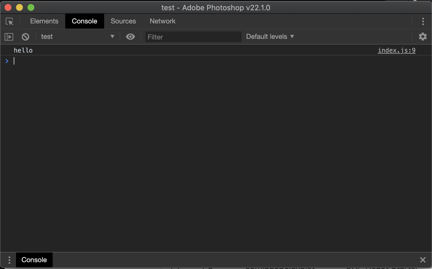Image resolution: width=432 pixels, height=269 pixels.
Task: Open the main DevTools customization menu icon
Action: [423, 21]
